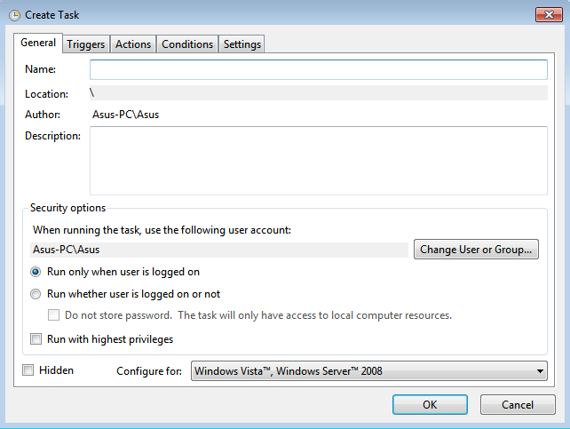Click the Cancel button
The image size is (570, 429).
click(x=518, y=405)
